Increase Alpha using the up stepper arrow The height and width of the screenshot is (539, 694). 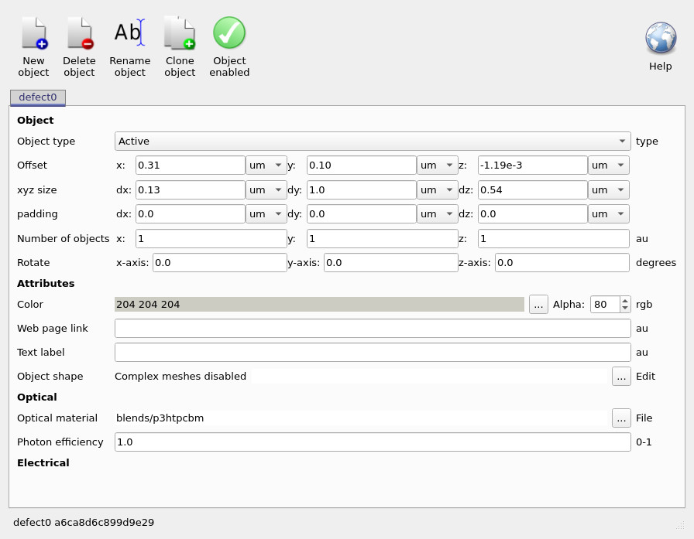[x=626, y=300]
